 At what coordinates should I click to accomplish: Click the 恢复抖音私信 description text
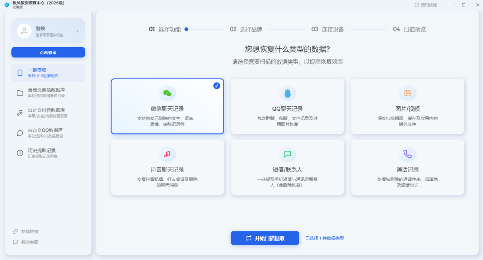[x=167, y=182]
